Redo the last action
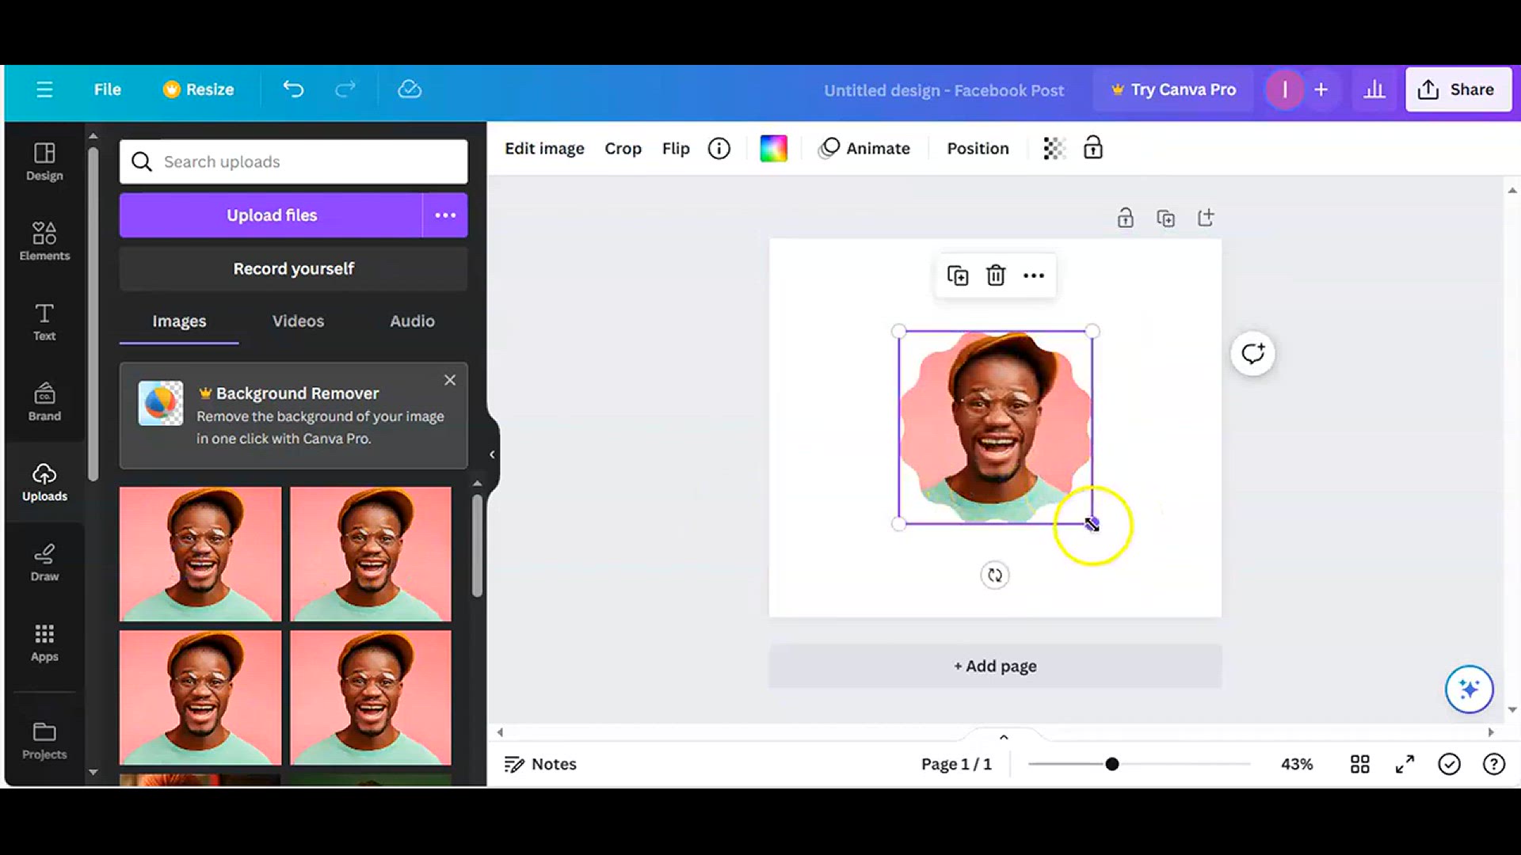1521x855 pixels. click(x=345, y=89)
